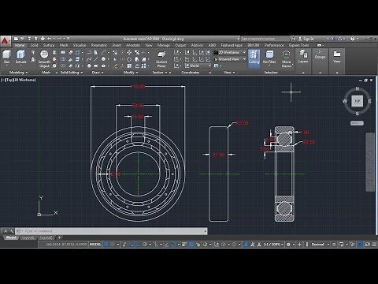The width and height of the screenshot is (378, 284).
Task: Click the workspace switching gear in status bar
Action: (x=288, y=245)
